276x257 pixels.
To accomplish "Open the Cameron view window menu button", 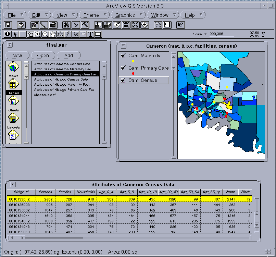I will [x=123, y=46].
